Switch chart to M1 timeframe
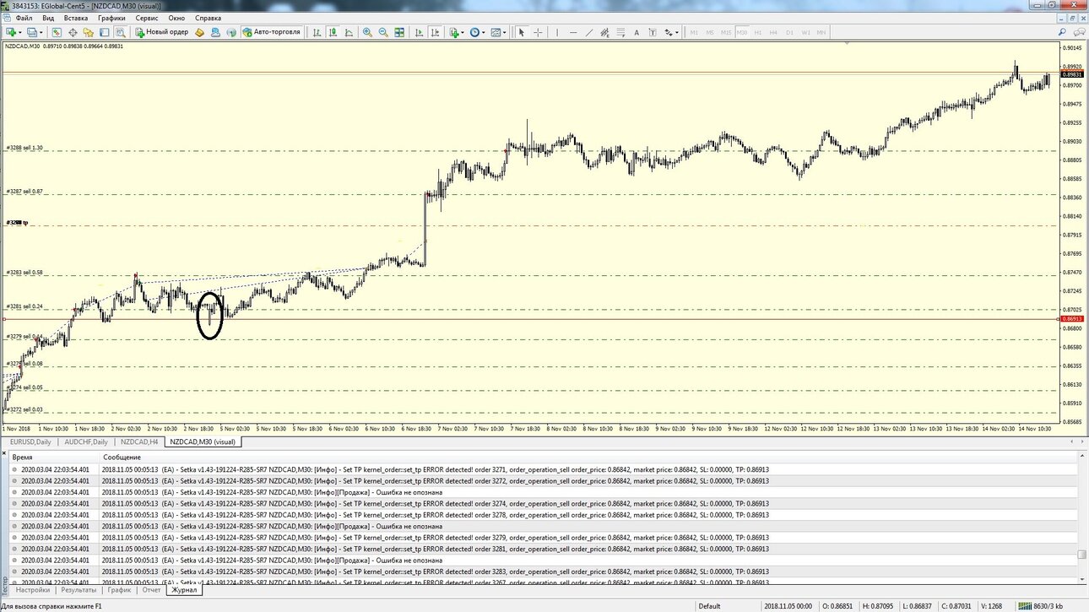Image resolution: width=1089 pixels, height=612 pixels. [694, 32]
